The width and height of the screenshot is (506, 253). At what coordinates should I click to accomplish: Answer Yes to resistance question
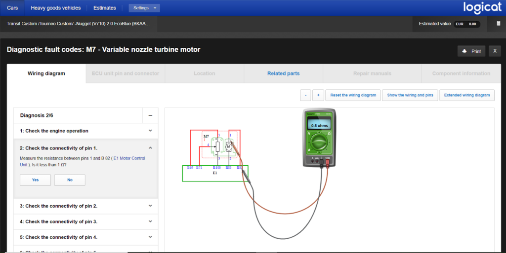click(x=35, y=180)
